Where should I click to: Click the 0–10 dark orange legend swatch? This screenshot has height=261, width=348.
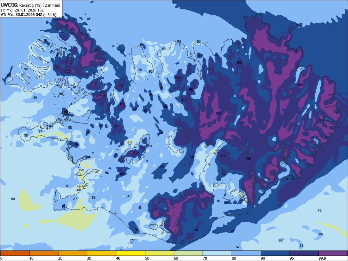click(15, 253)
